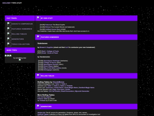Click the icon beside Rolling Tables in sidebar
154x116 pixels.
pyautogui.click(x=9, y=34)
